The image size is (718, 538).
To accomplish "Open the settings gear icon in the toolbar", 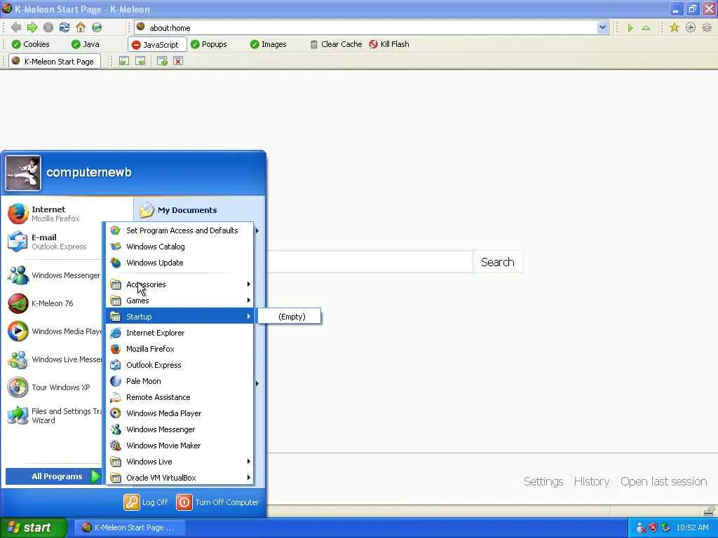I will pos(707,27).
